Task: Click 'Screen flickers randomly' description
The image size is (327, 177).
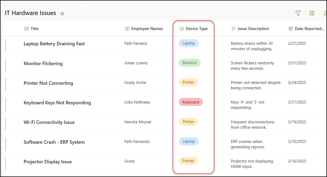Action: coord(252,66)
